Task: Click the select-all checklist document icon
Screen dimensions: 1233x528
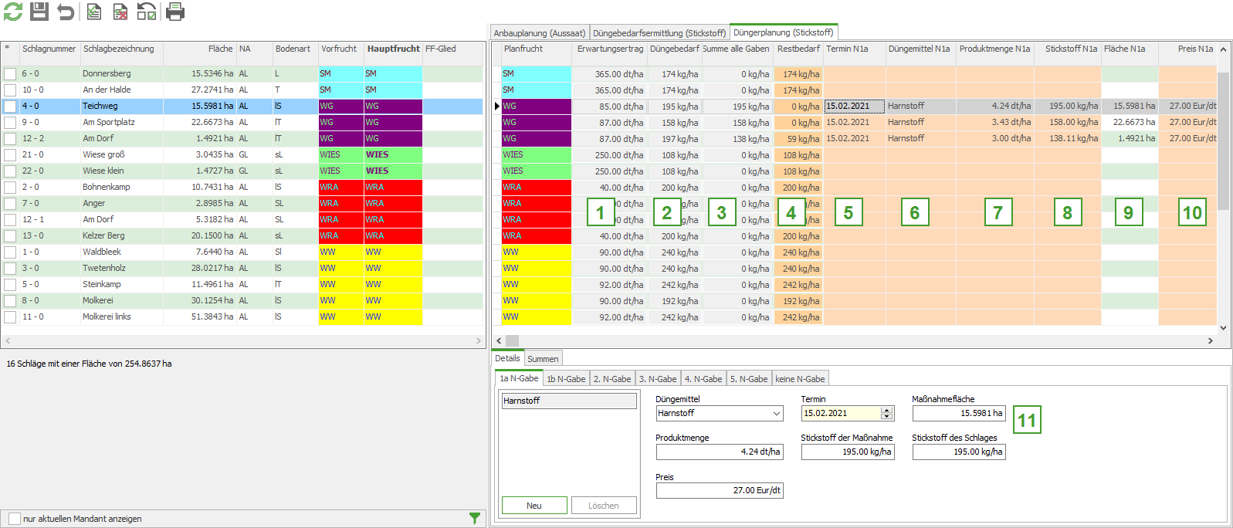Action: [93, 12]
